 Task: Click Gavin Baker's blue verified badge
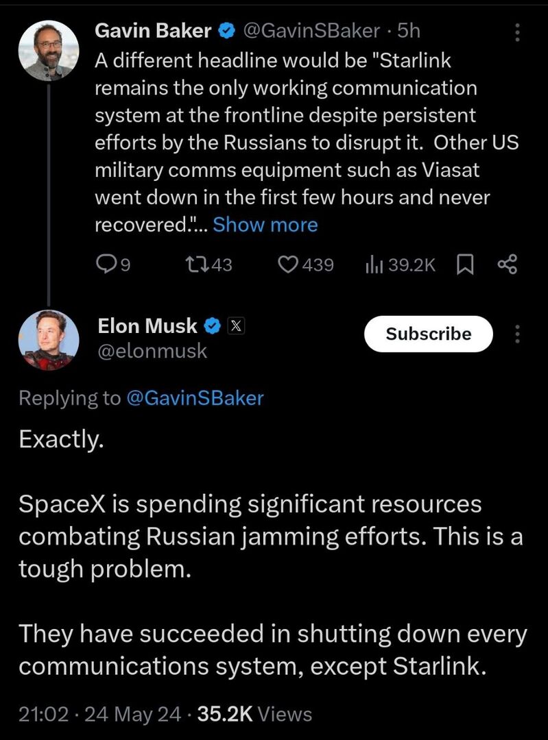tap(227, 31)
